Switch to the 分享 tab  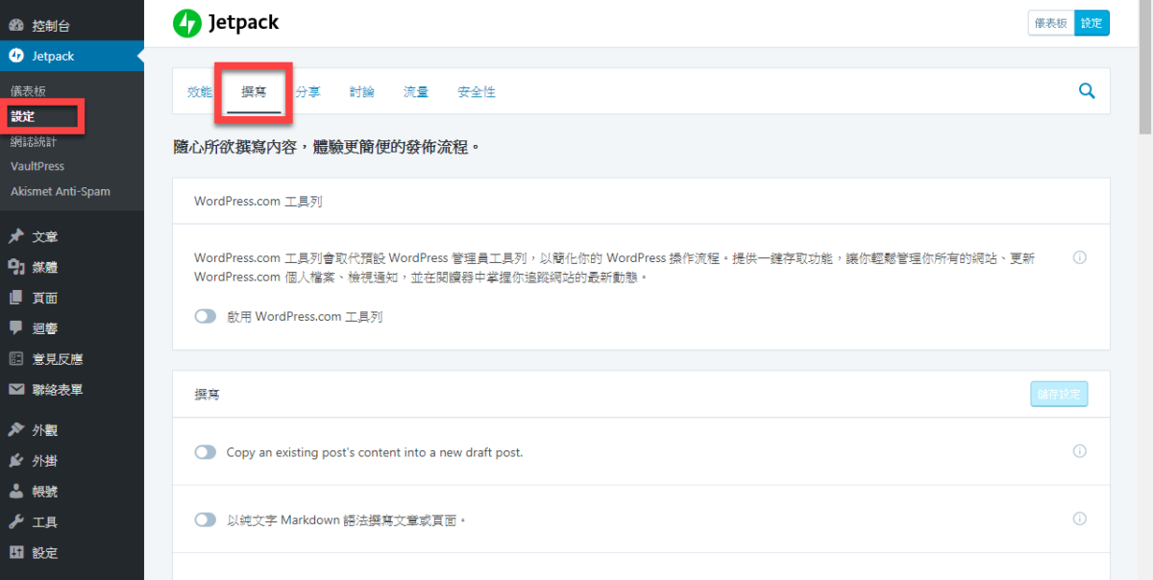[307, 92]
